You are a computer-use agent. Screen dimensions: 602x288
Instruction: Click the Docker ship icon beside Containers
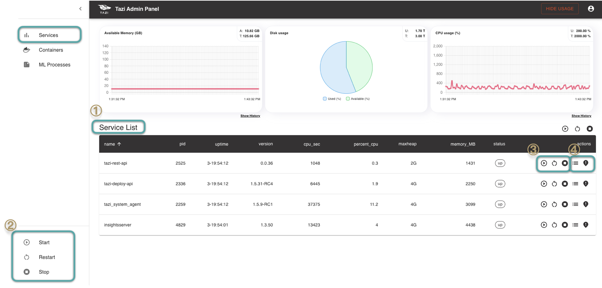27,50
